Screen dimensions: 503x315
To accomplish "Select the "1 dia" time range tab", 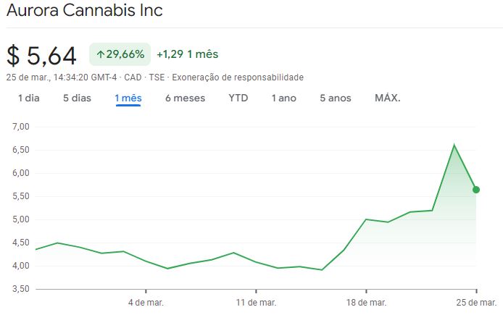I will pyautogui.click(x=29, y=98).
